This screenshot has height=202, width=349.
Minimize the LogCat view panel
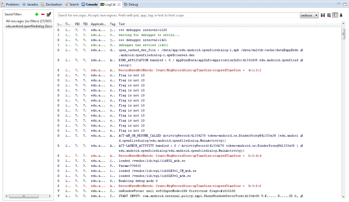tap(339, 4)
